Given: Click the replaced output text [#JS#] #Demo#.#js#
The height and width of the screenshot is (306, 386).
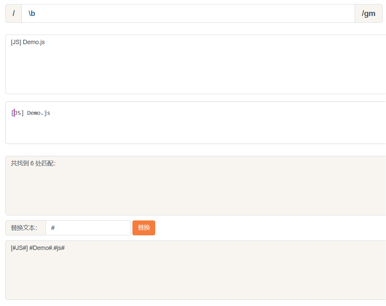Looking at the screenshot, I should point(37,248).
